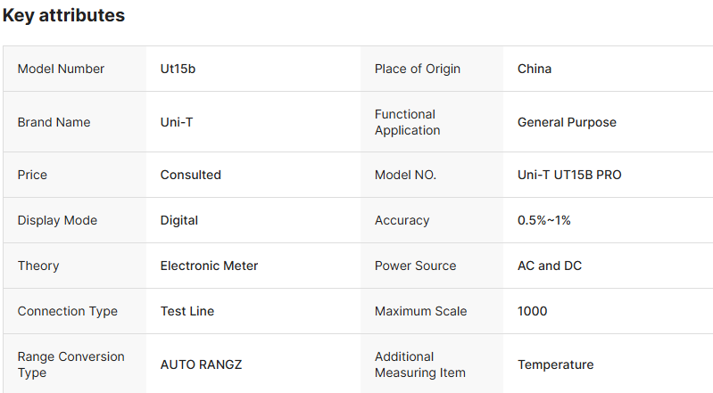Click the Temperature measuring item value
713x393 pixels.
[555, 364]
